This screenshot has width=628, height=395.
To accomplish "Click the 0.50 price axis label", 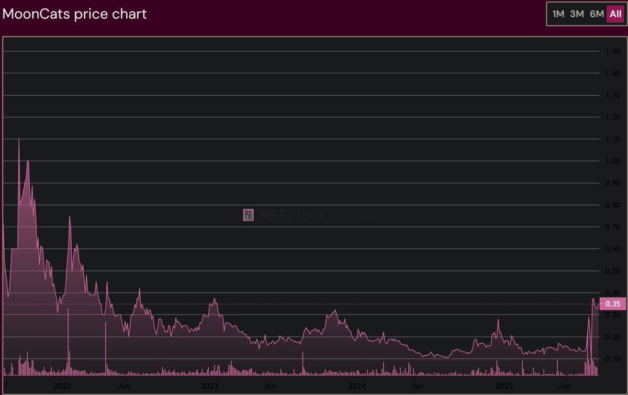I will point(612,271).
